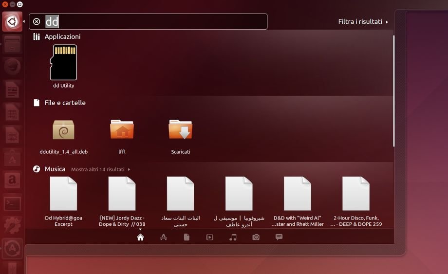This screenshot has width=448, height=274.
Task: Open the lffl home folder
Action: pyautogui.click(x=122, y=130)
